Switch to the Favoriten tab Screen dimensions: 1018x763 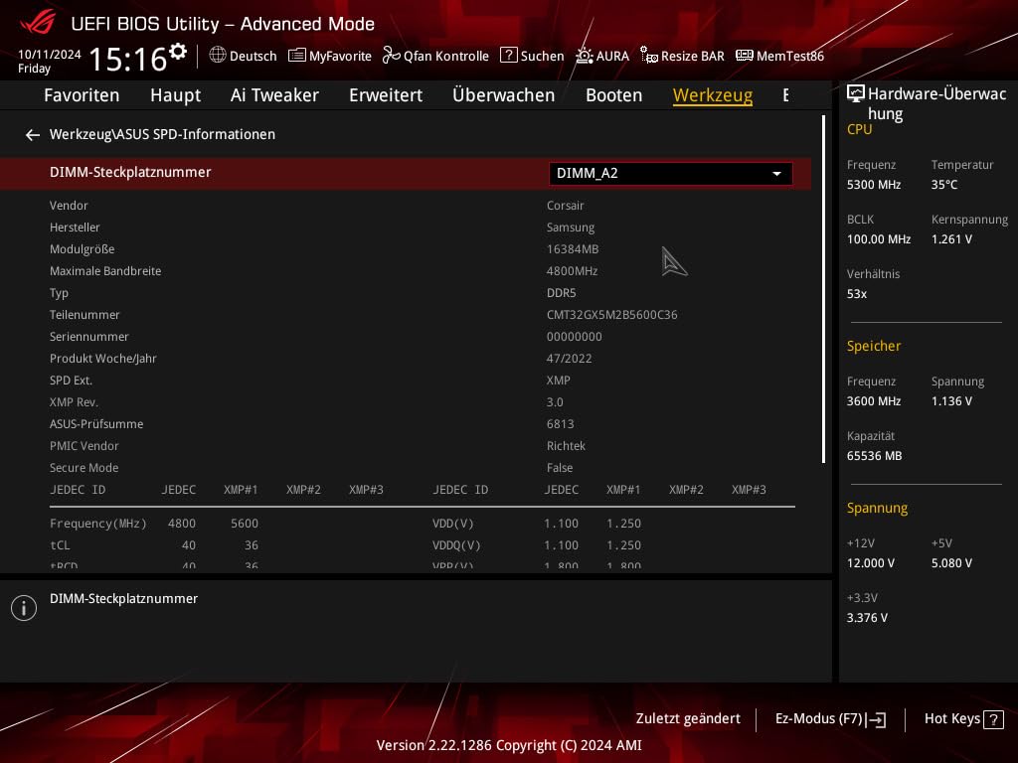tap(82, 95)
